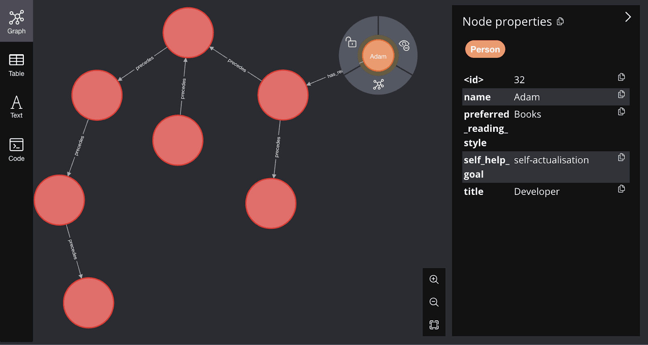Expand Adam node's relationships

(x=378, y=85)
